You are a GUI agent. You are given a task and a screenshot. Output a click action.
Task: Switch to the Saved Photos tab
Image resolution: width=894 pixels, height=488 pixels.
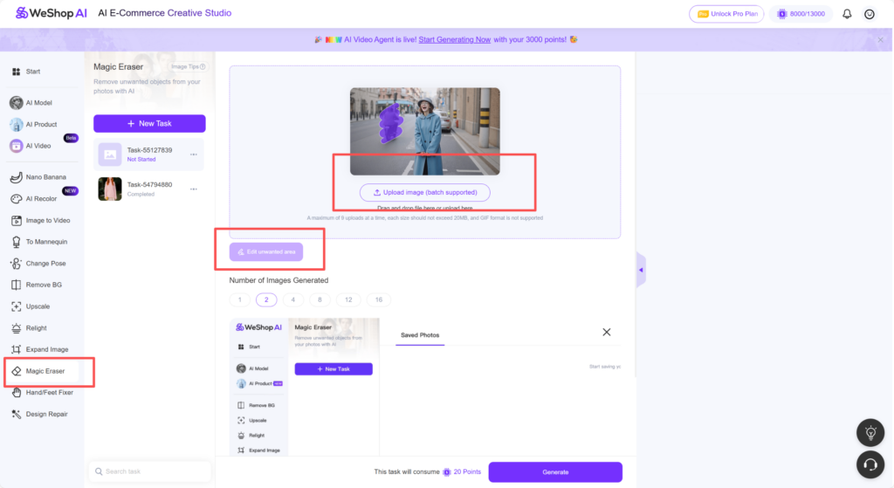tap(420, 335)
